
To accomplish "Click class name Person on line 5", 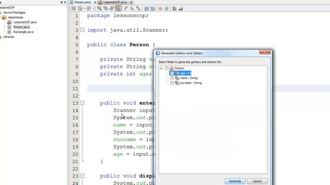I will [139, 45].
